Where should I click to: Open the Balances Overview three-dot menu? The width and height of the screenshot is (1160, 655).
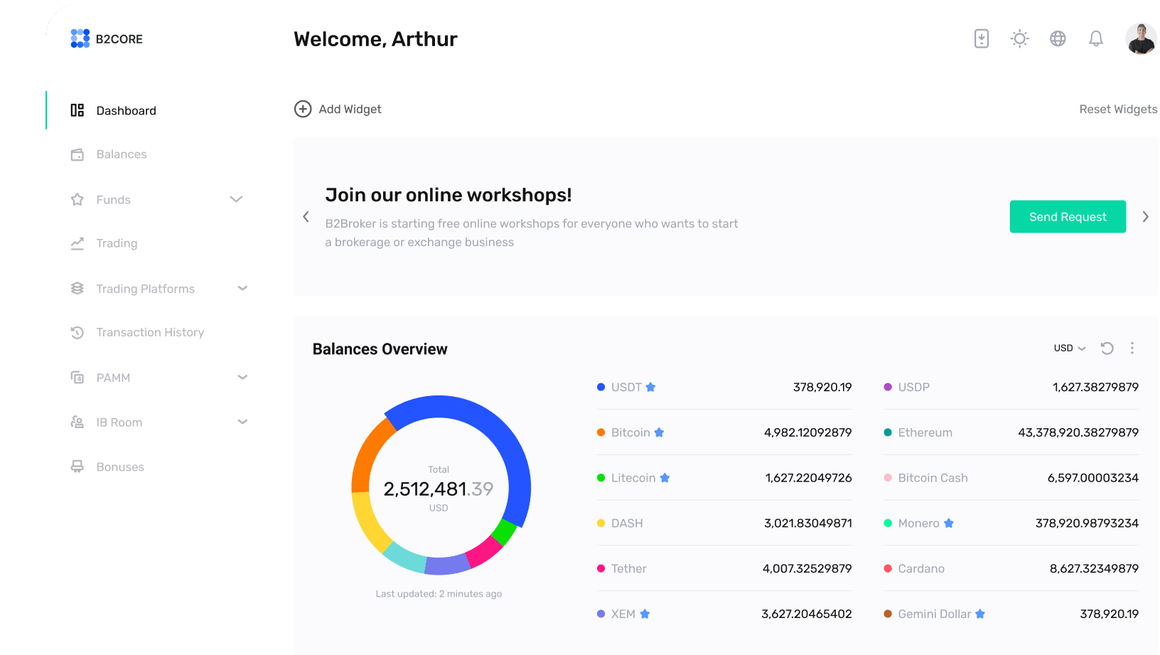[x=1132, y=348]
